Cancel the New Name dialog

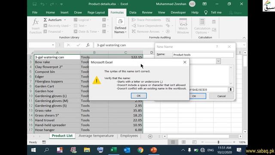tap(221, 96)
